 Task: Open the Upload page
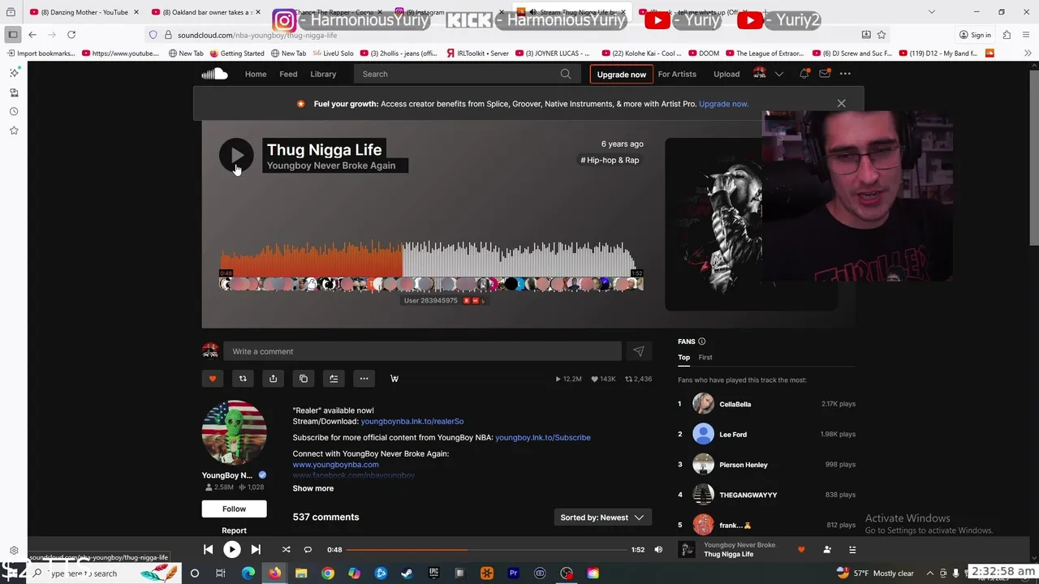click(x=726, y=74)
